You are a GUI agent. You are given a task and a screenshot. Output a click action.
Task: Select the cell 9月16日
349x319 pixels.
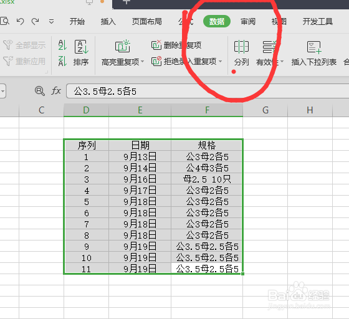[140, 179]
